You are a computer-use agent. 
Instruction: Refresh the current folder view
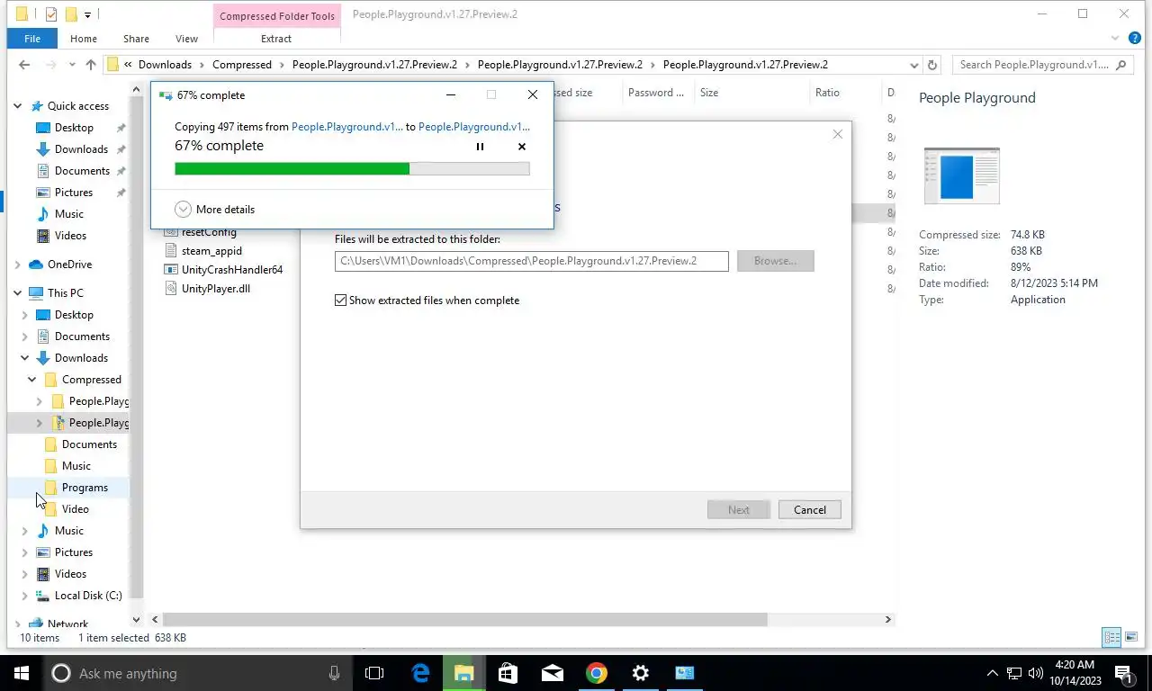[x=932, y=65]
